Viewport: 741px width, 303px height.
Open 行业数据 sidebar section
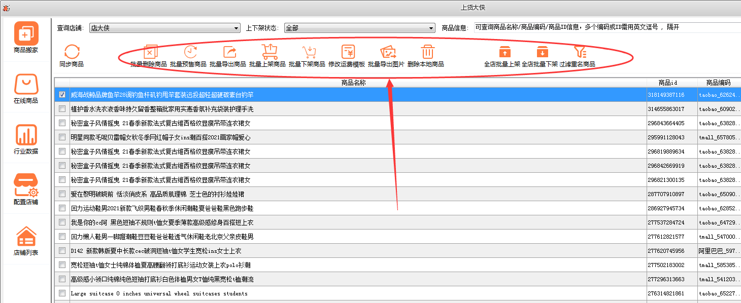click(26, 139)
